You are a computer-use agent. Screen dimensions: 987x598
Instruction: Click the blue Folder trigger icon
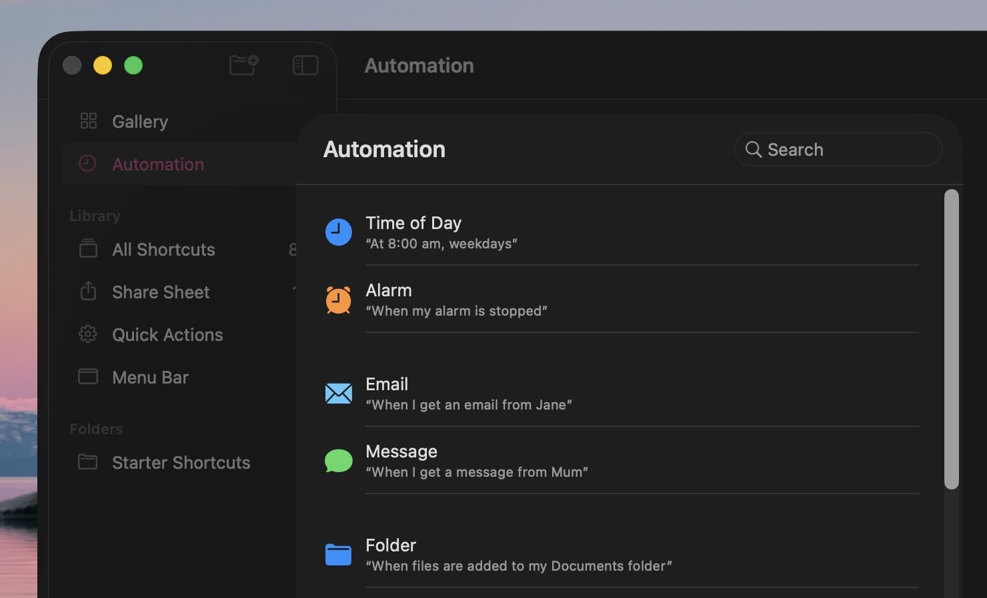(x=338, y=554)
